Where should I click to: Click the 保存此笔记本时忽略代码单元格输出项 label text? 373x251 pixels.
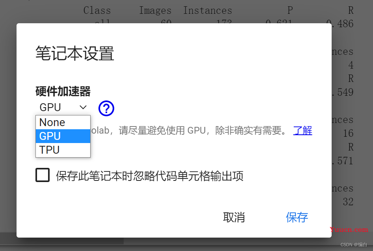150,176
